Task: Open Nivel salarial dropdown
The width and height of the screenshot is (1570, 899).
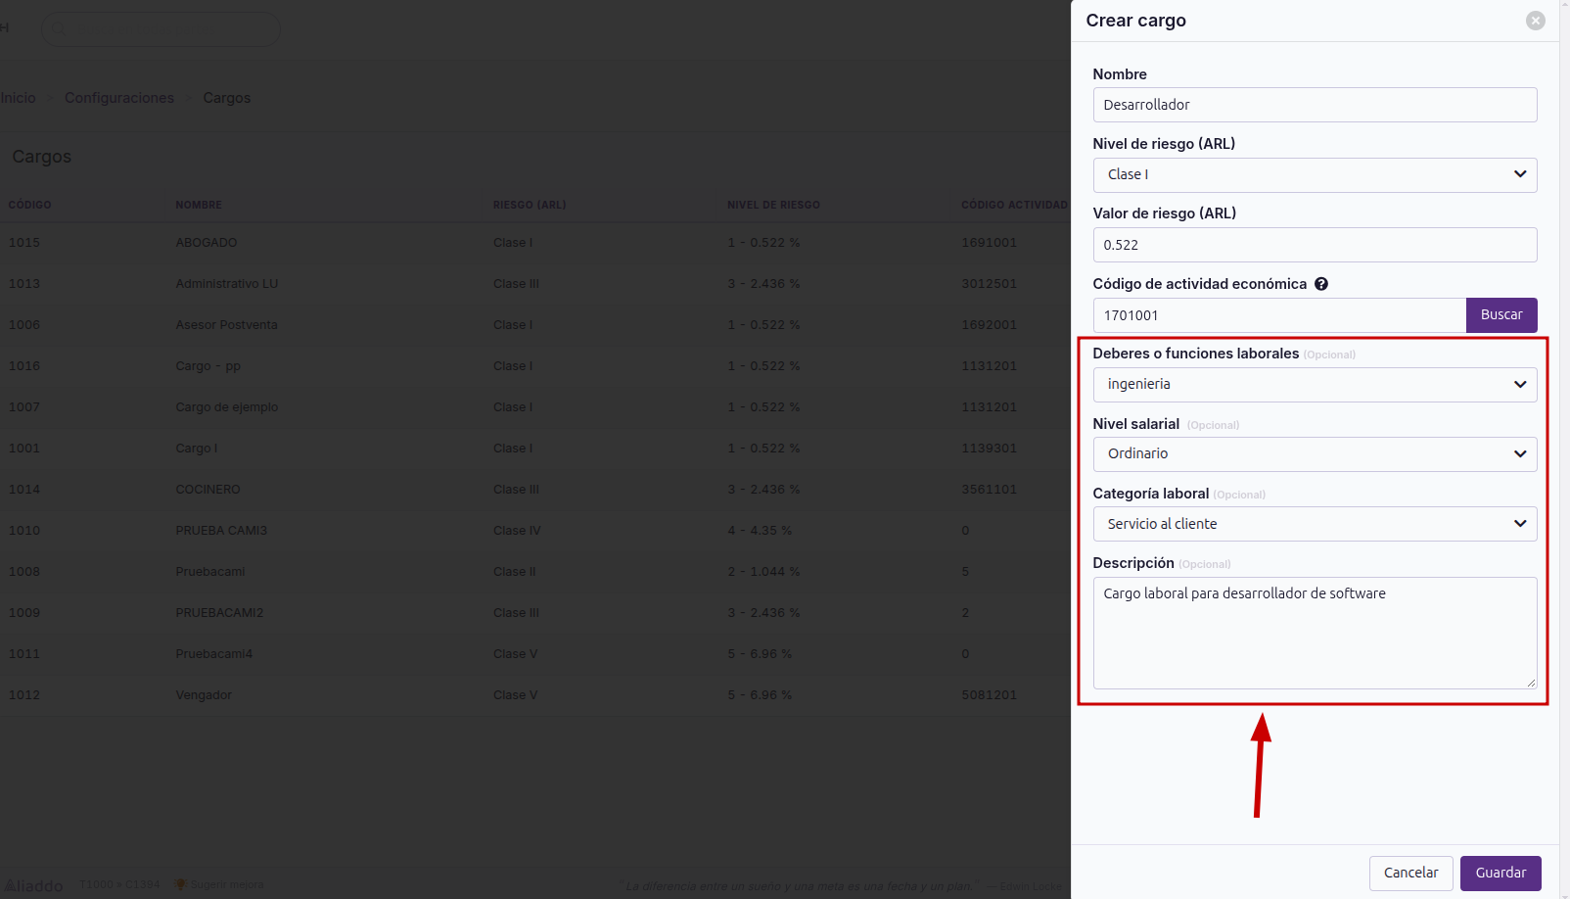Action: coord(1315,454)
